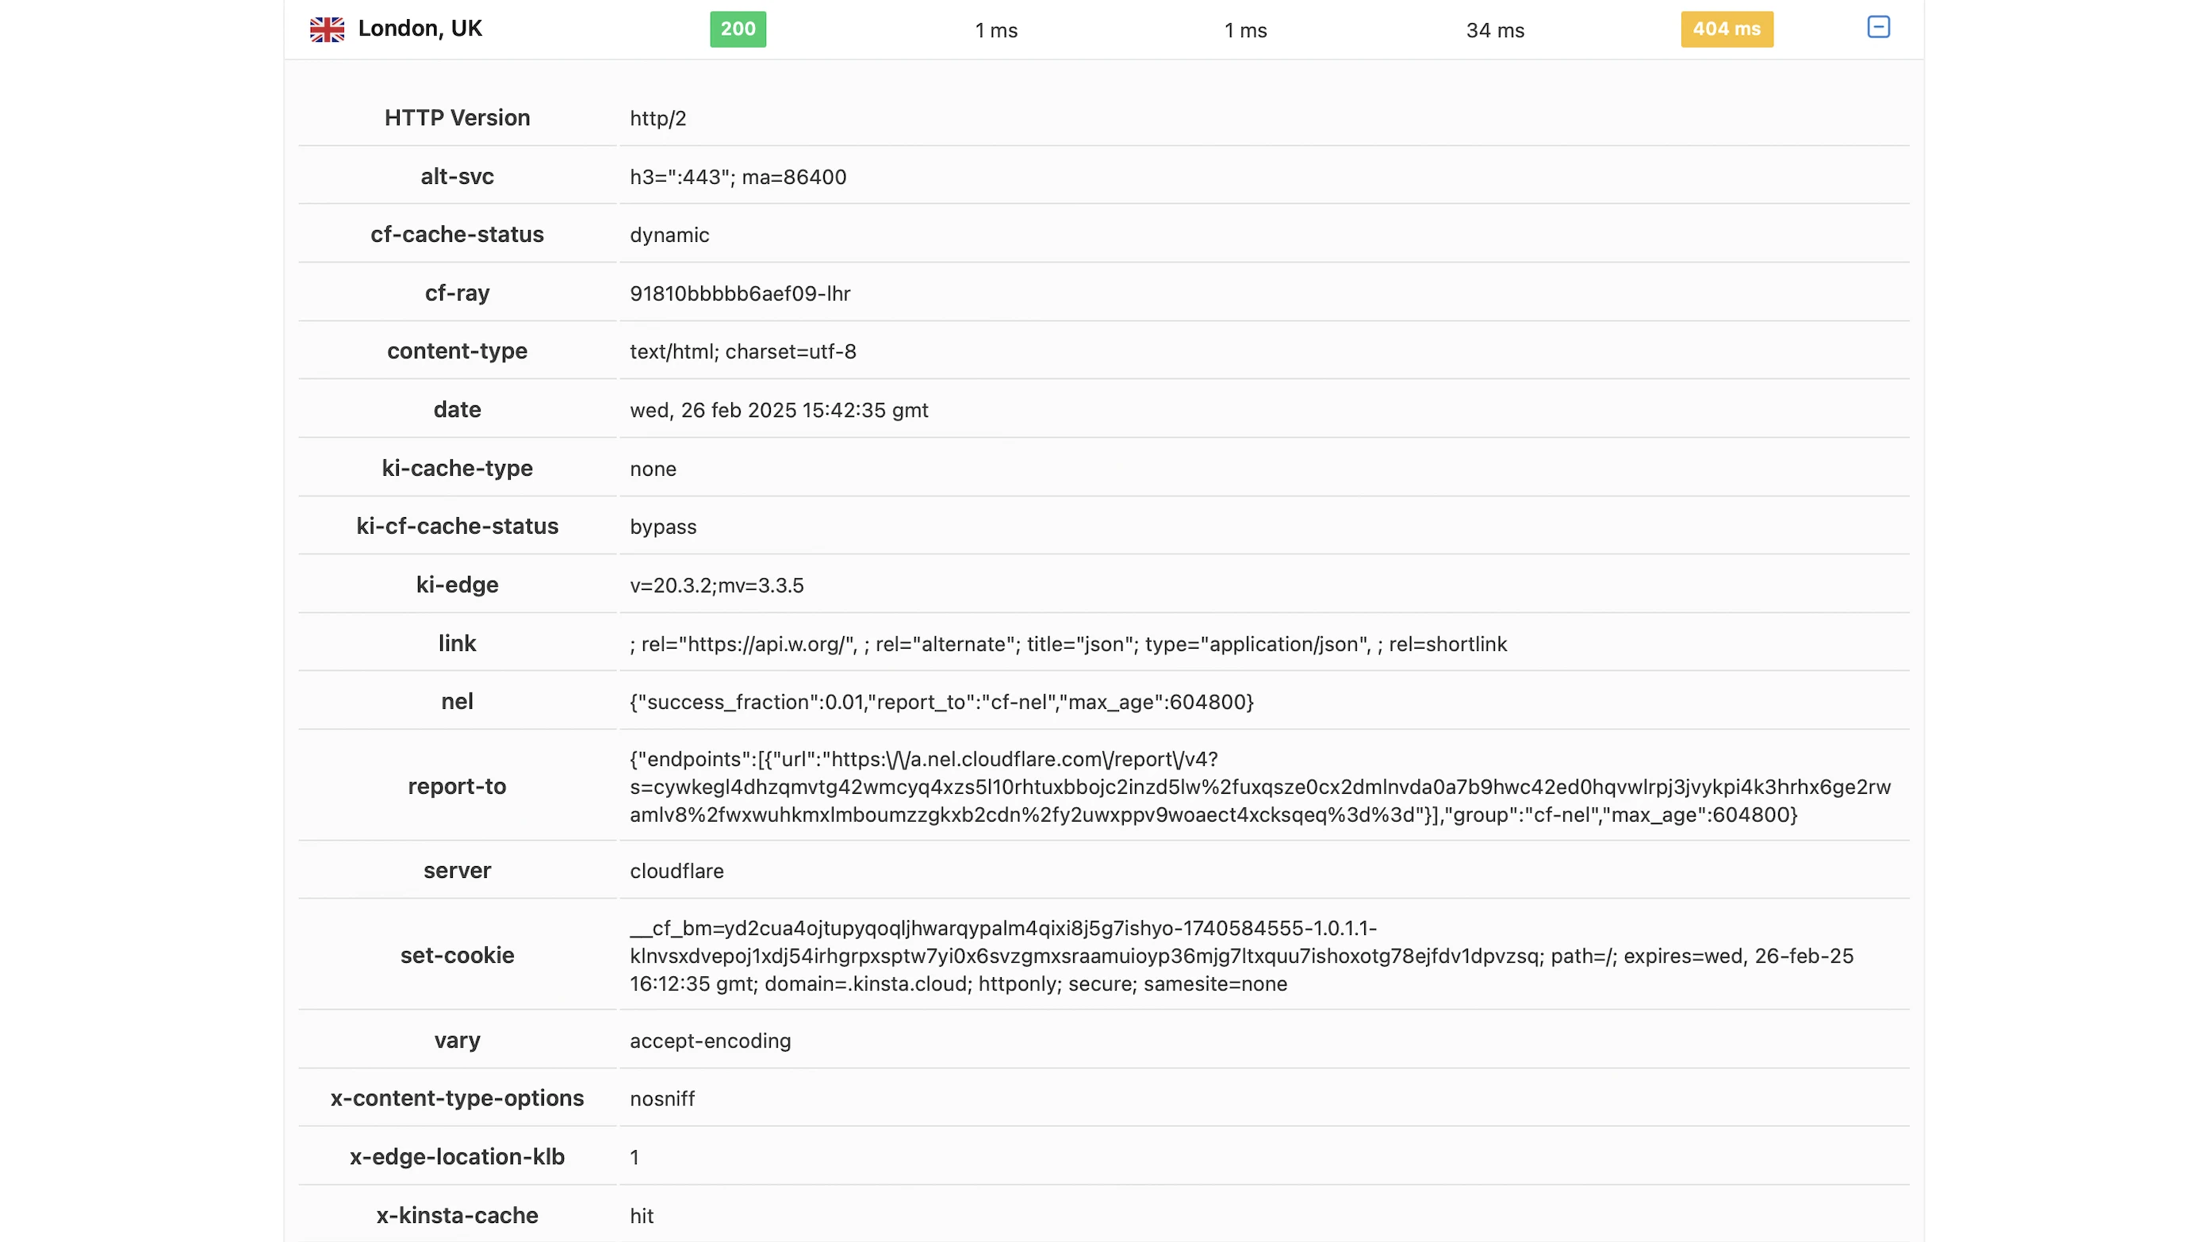Viewport: 2208px width, 1242px height.
Task: Click the yellow 404 ms badge
Action: pyautogui.click(x=1727, y=29)
